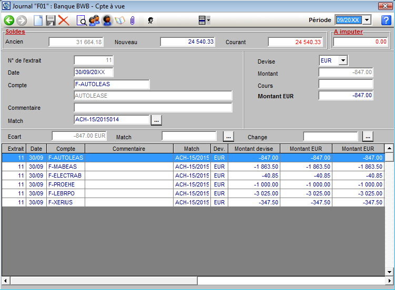
Task: Open the Devise EUR dropdown
Action: [x=343, y=60]
